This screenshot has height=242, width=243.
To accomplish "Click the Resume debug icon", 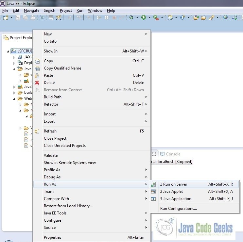I will coord(99,17).
